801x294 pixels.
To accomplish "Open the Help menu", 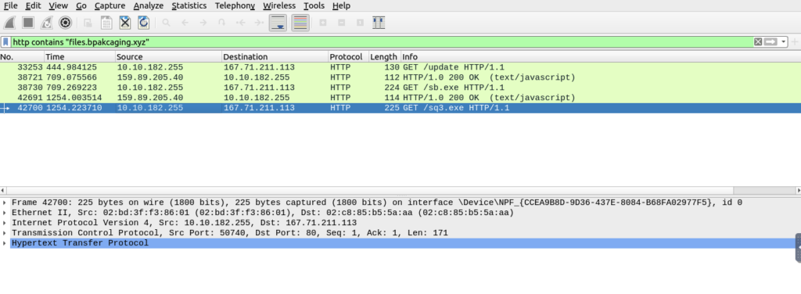I will pyautogui.click(x=341, y=5).
